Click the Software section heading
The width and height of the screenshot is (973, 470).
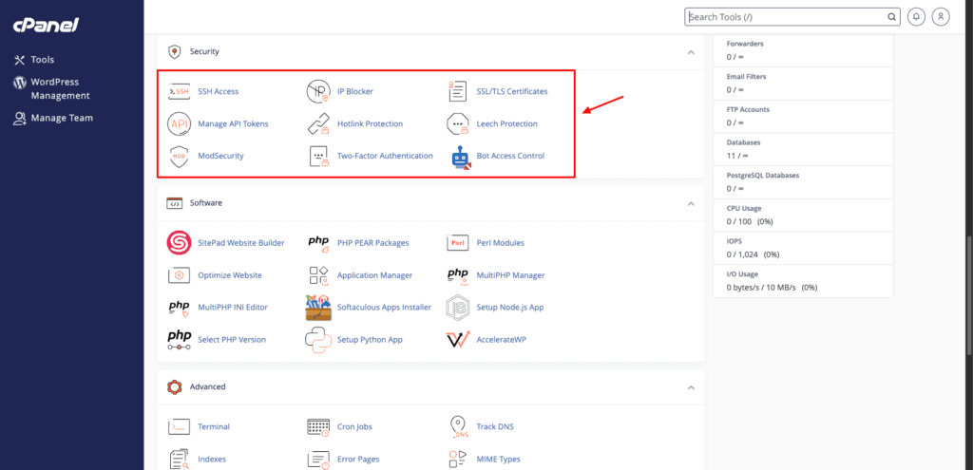click(206, 203)
